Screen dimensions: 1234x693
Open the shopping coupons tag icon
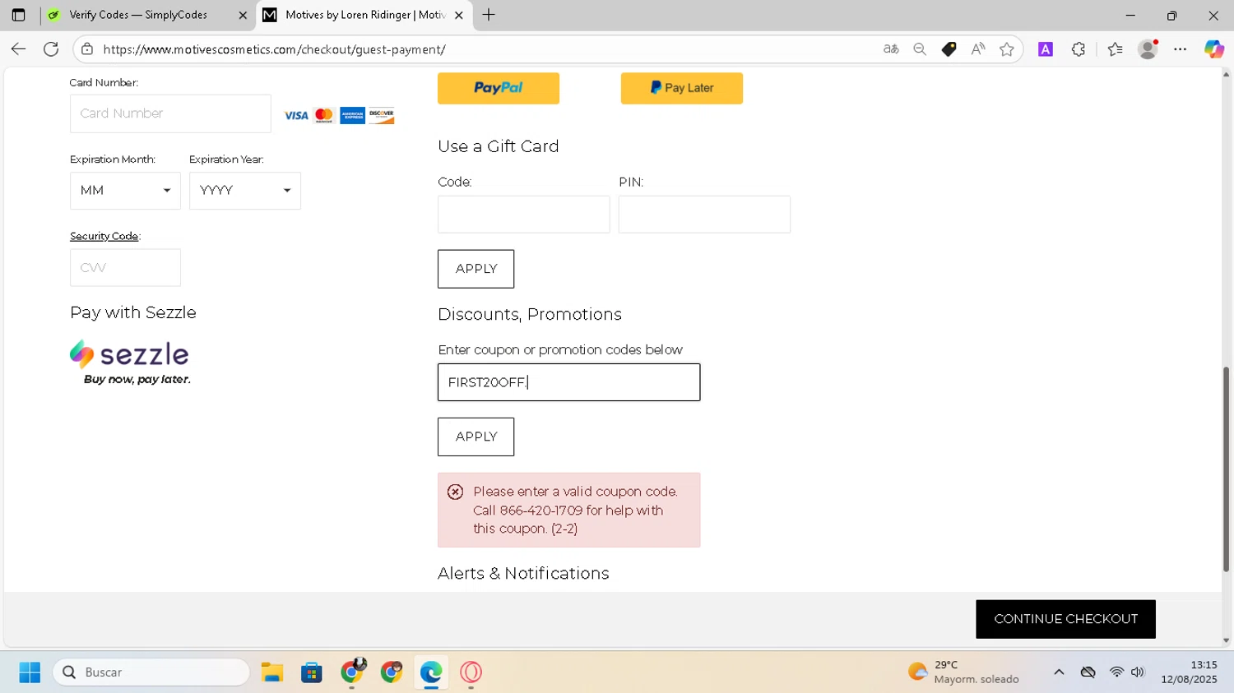point(949,49)
